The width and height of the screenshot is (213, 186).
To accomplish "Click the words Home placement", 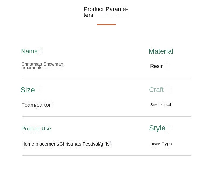I will (x=40, y=144).
